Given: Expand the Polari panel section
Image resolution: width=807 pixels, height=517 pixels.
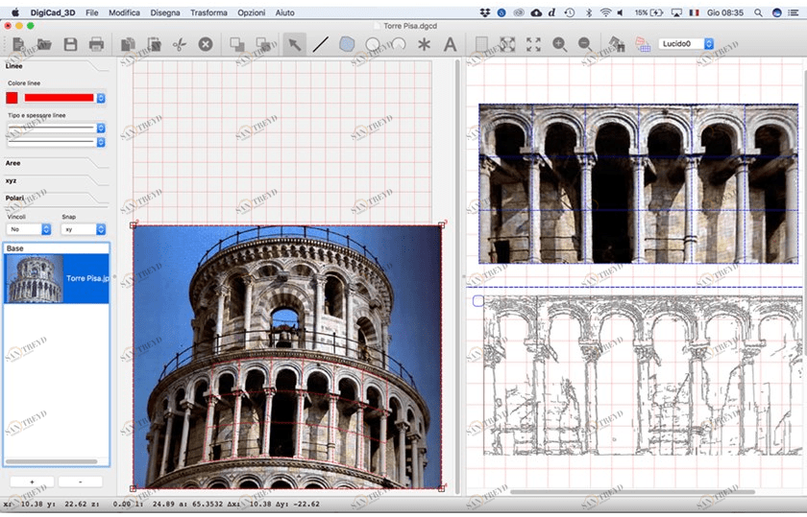Looking at the screenshot, I should click(x=14, y=198).
